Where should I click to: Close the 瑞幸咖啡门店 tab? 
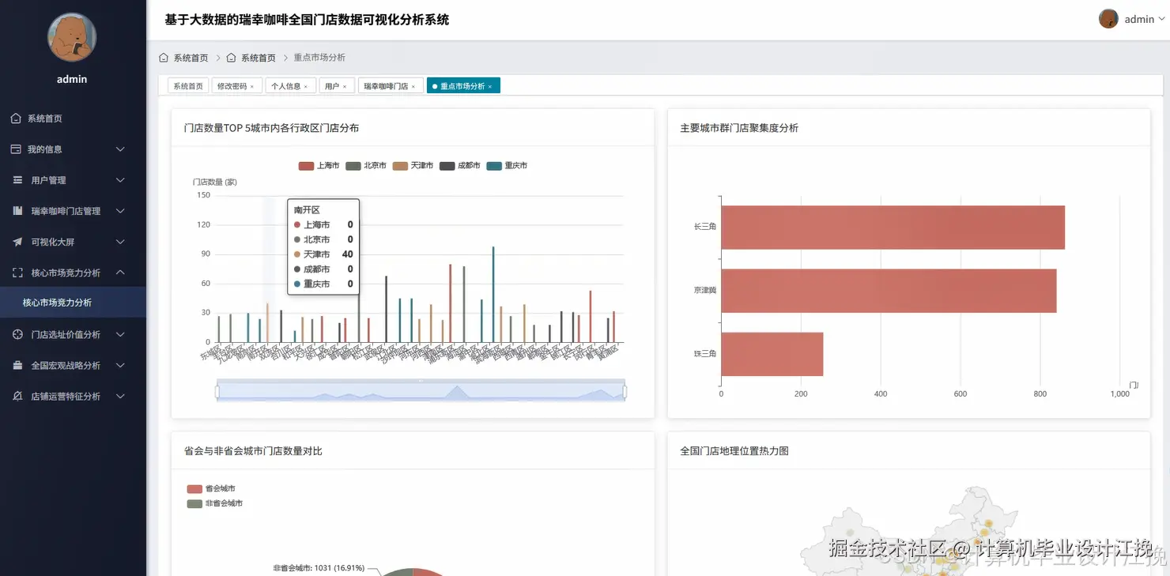(413, 86)
